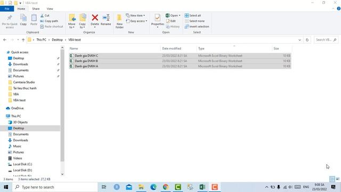Click Pin to Quick access icon

click(x=10, y=21)
